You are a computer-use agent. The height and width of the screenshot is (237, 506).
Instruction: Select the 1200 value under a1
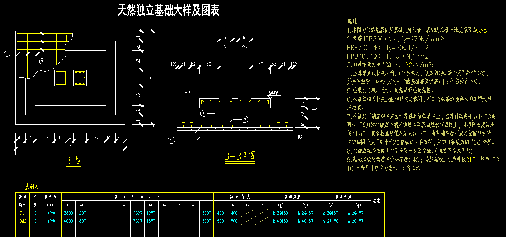tap(82, 213)
